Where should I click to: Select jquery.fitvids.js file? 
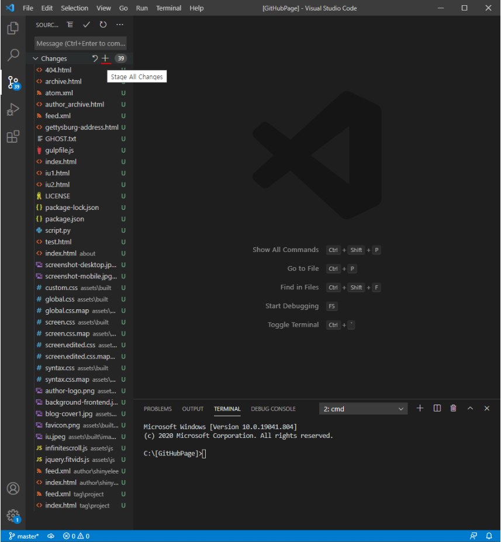pyautogui.click(x=81, y=460)
